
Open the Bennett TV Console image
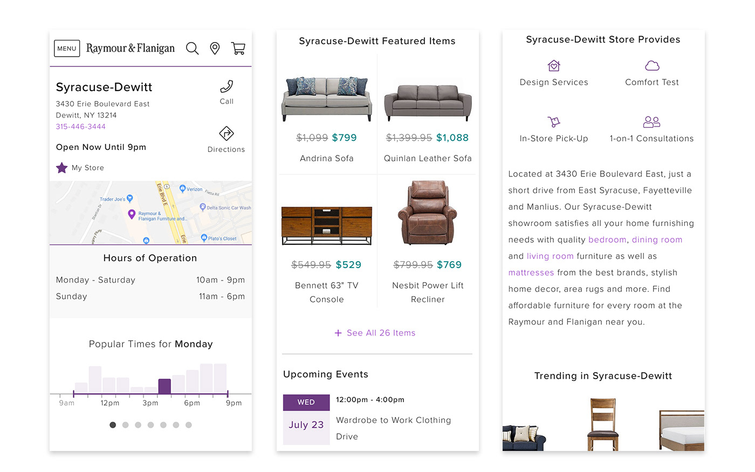(x=327, y=225)
